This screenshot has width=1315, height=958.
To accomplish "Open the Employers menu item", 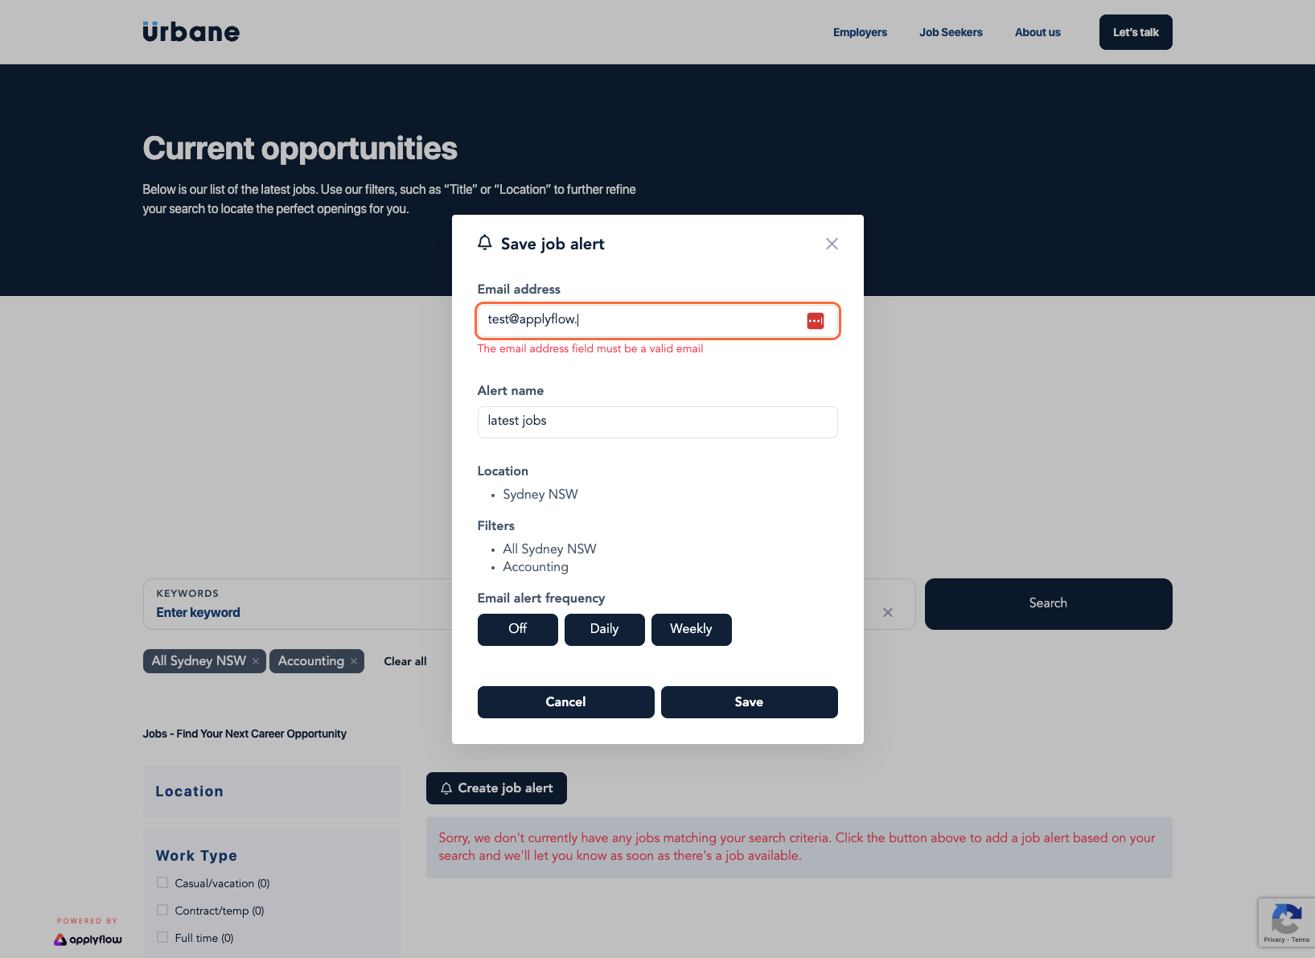I will click(x=860, y=32).
